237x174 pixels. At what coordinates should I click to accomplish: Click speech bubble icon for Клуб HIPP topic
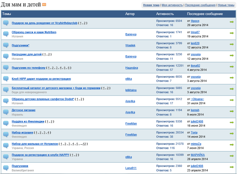click(6, 79)
